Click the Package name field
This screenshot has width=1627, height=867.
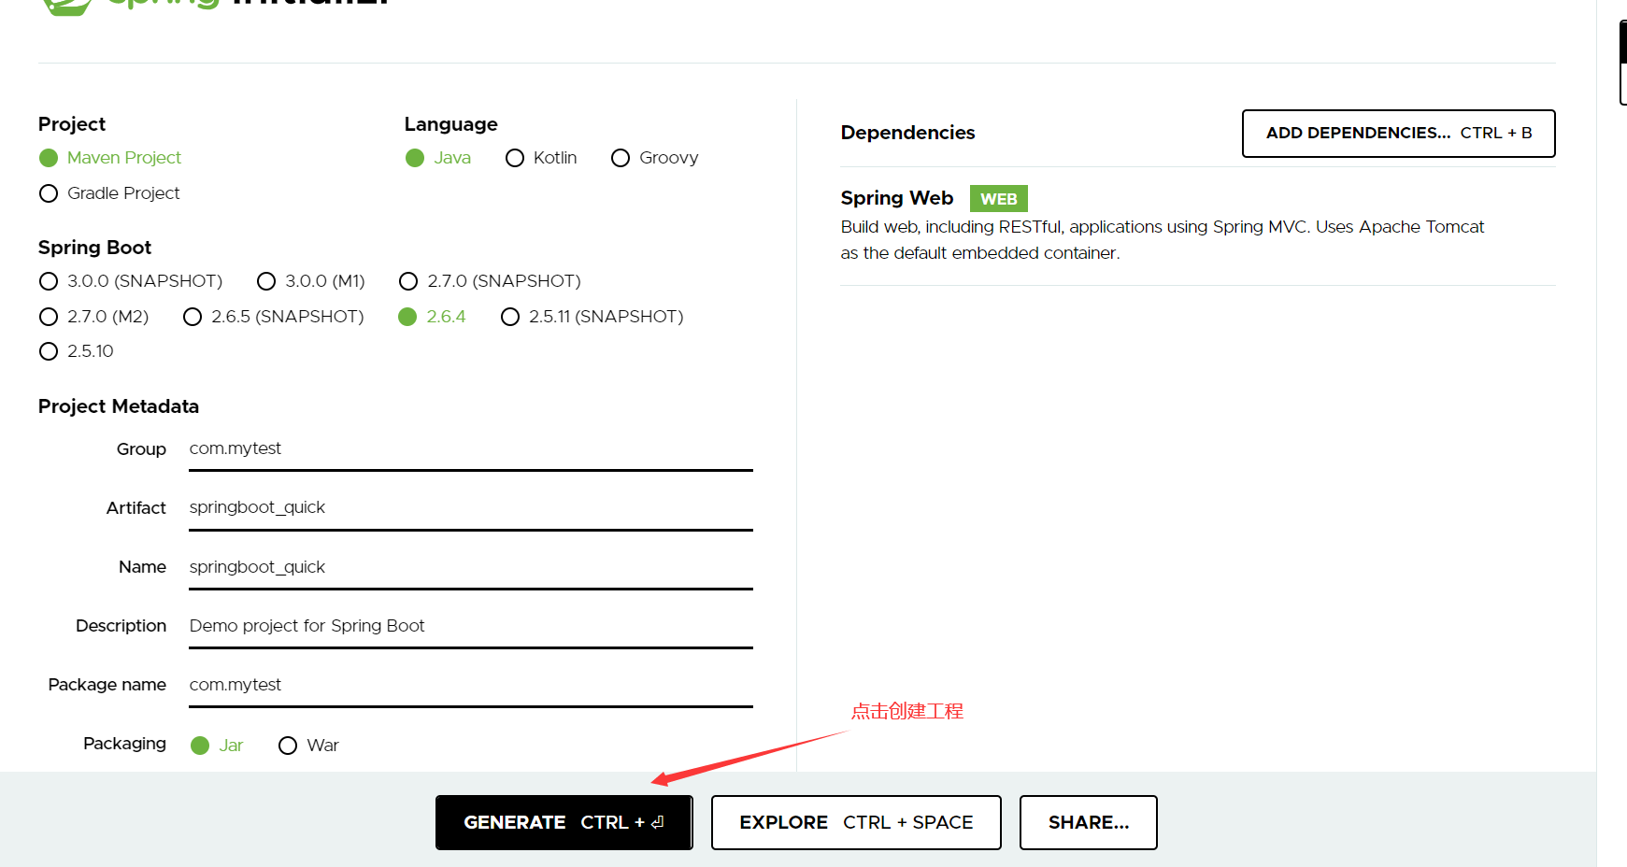[467, 685]
